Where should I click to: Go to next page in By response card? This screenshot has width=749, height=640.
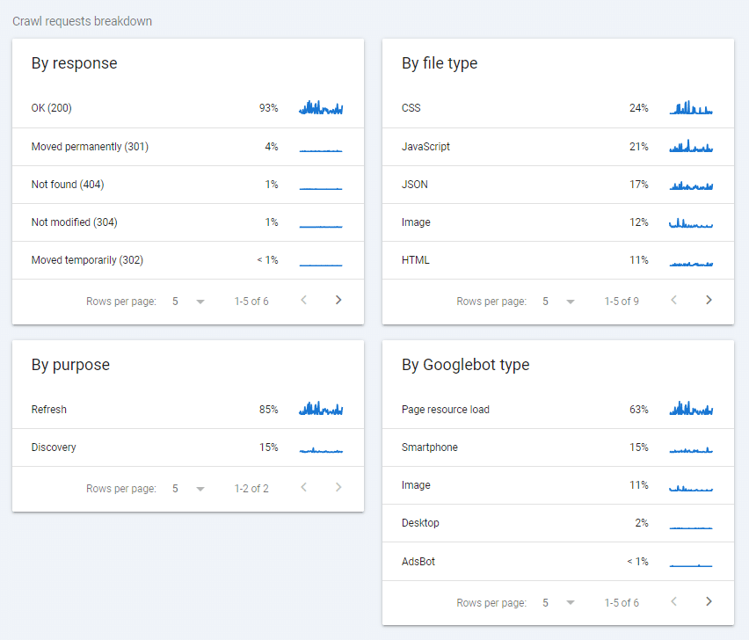[x=338, y=300]
